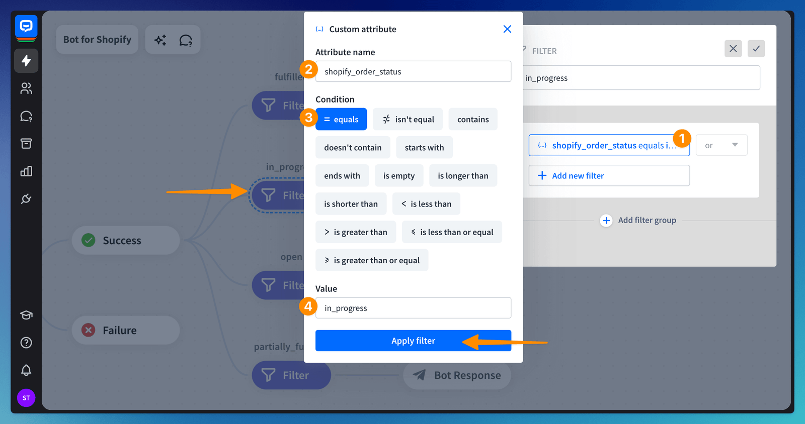Open the lightning bolt automation section in sidebar
The height and width of the screenshot is (424, 805).
26,61
